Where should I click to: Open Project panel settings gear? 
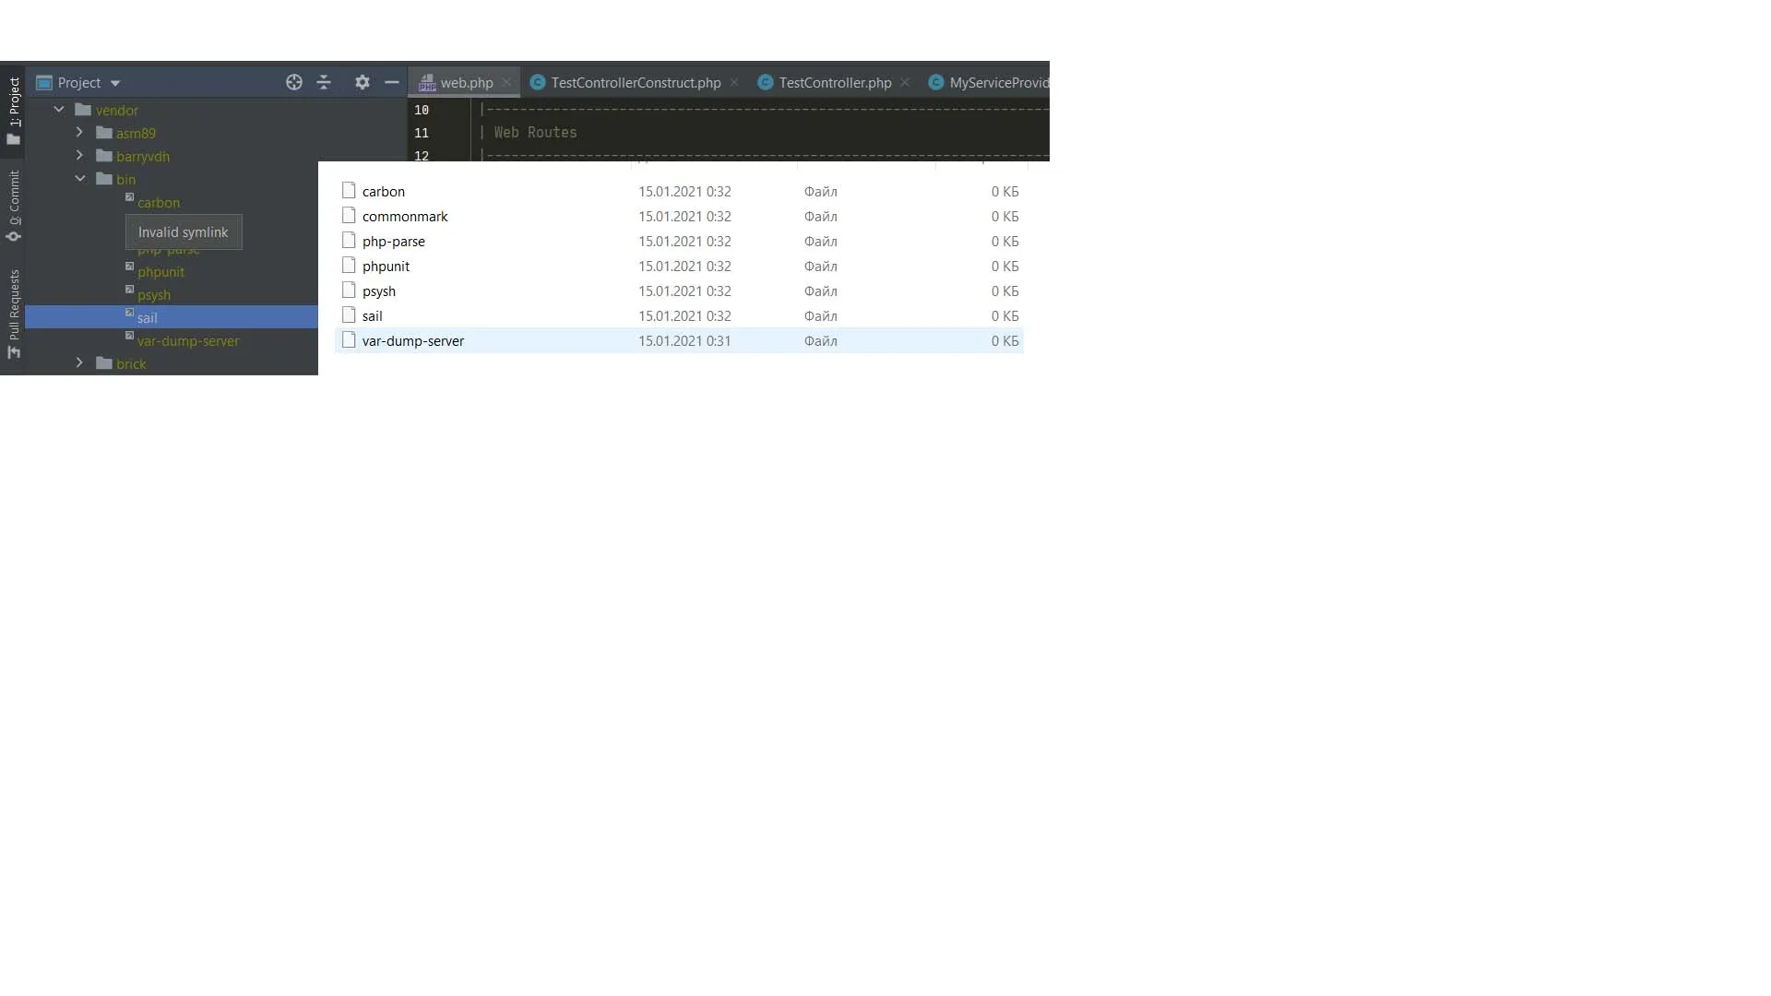point(363,82)
